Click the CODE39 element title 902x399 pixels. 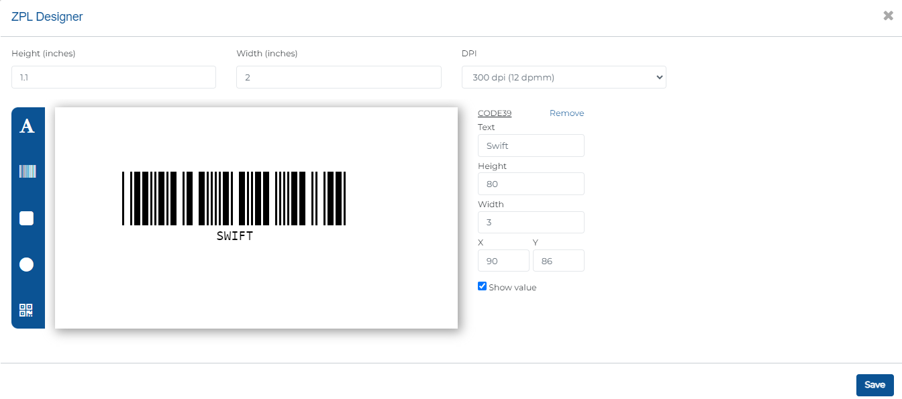tap(495, 113)
